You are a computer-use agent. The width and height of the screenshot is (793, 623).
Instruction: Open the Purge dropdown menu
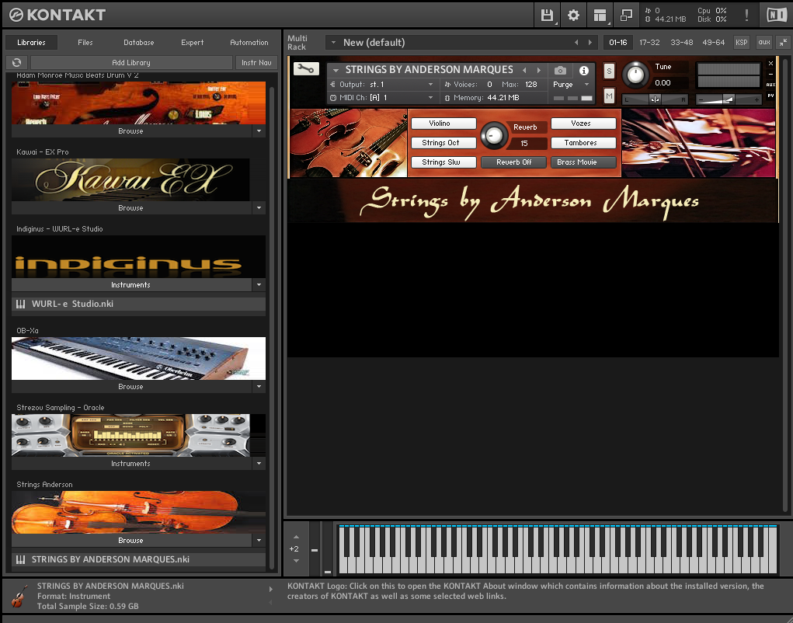571,85
